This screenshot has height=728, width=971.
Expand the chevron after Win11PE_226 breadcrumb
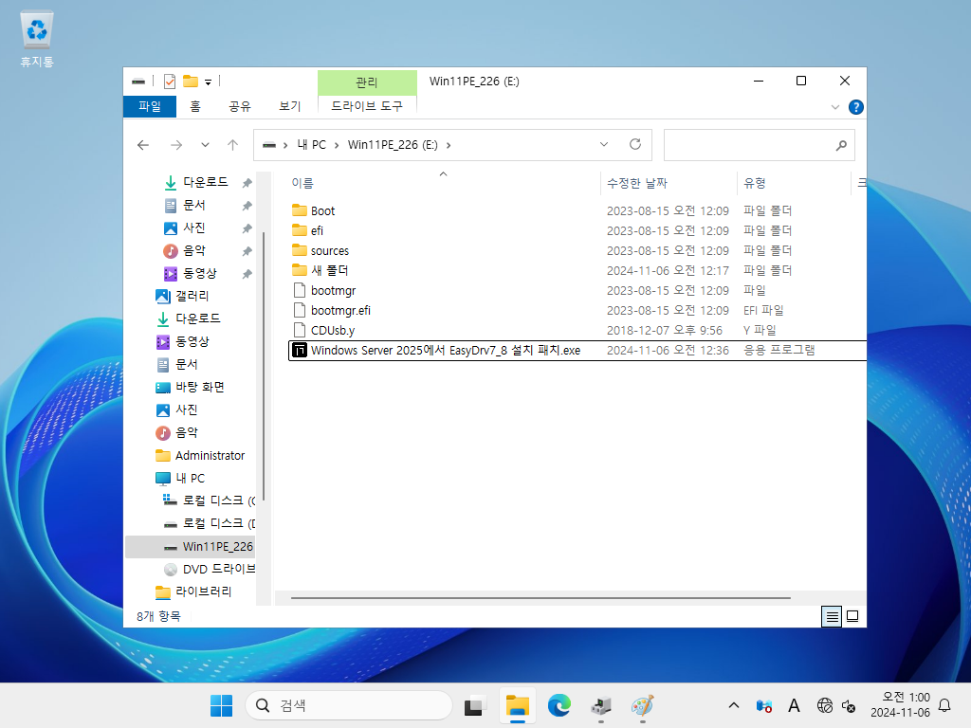[x=449, y=145]
